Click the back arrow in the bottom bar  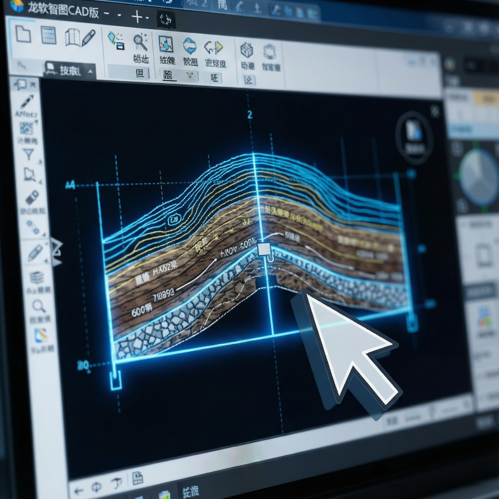[x=78, y=490]
